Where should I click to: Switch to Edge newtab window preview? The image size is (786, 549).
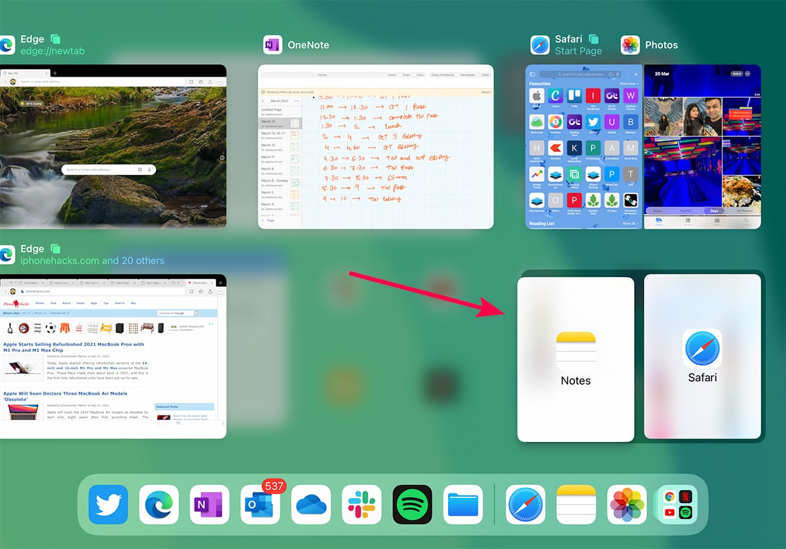click(x=113, y=146)
